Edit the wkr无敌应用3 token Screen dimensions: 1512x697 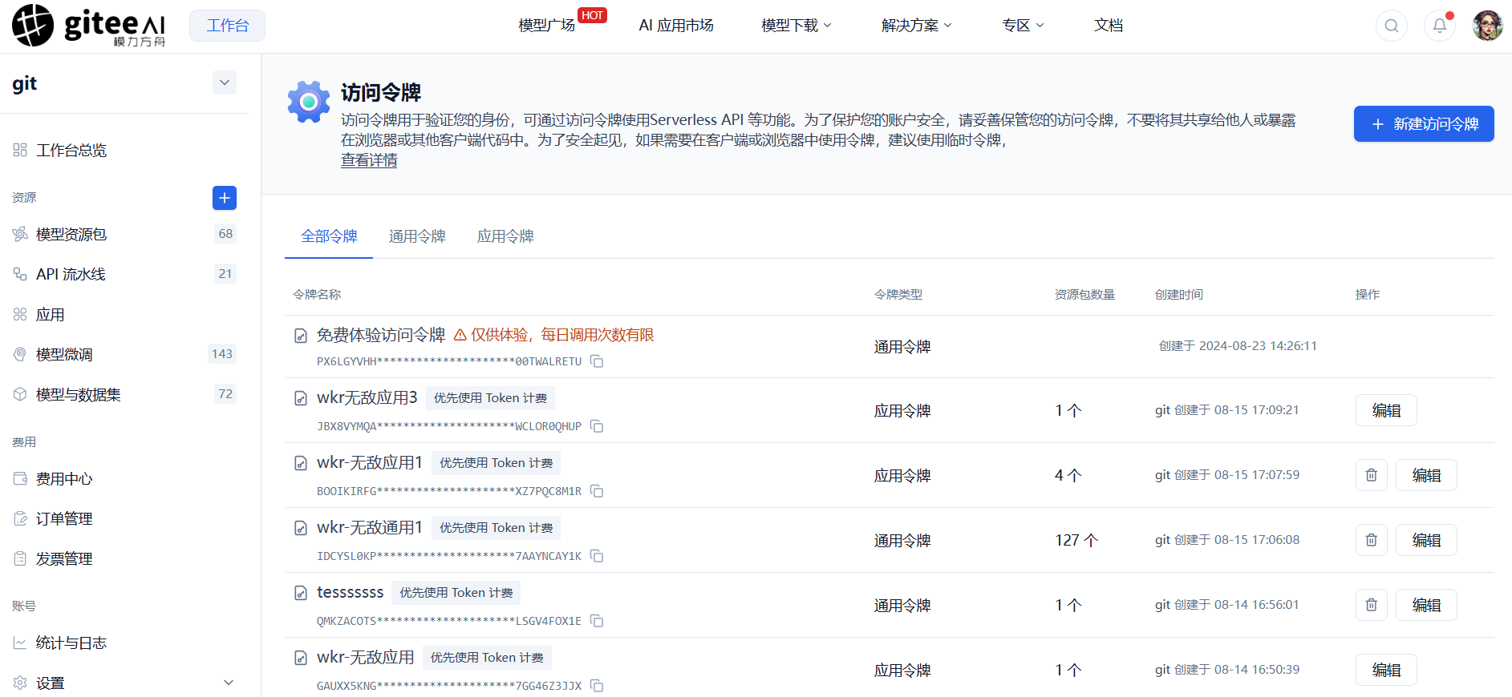[x=1386, y=410]
